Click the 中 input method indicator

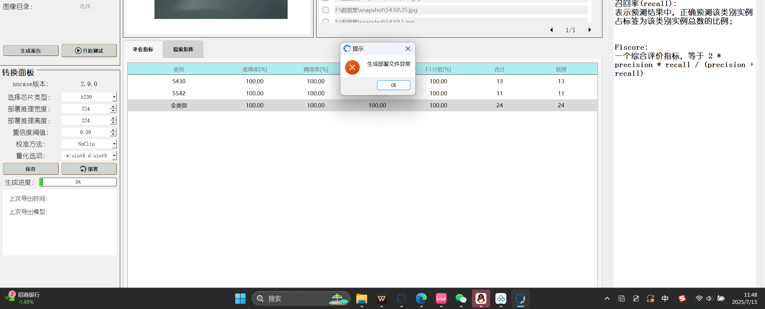click(665, 298)
